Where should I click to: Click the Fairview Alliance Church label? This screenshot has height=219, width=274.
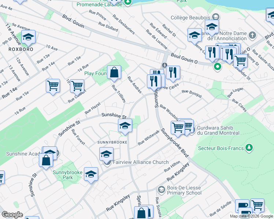(141, 162)
